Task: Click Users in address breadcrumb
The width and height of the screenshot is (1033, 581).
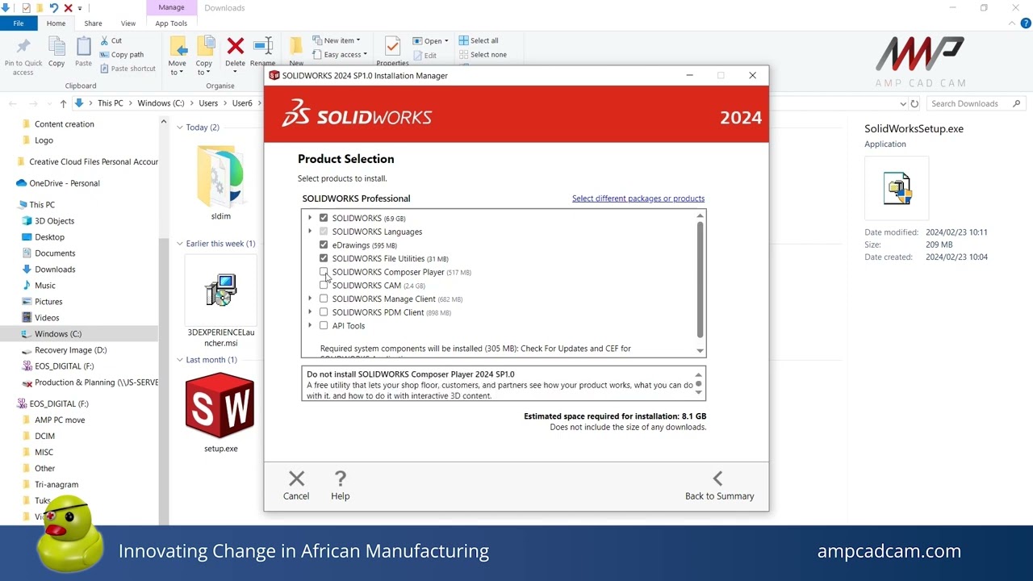Action: click(x=208, y=103)
